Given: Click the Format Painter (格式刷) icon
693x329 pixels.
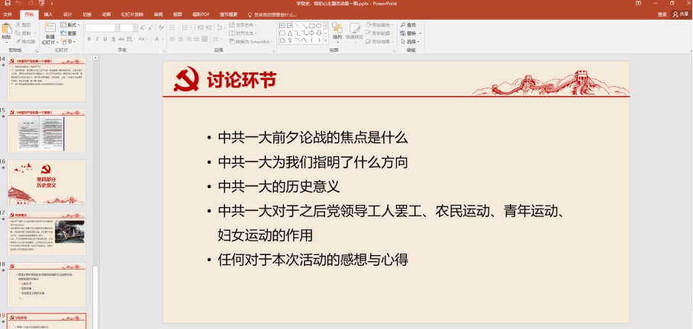Looking at the screenshot, I should [x=18, y=41].
